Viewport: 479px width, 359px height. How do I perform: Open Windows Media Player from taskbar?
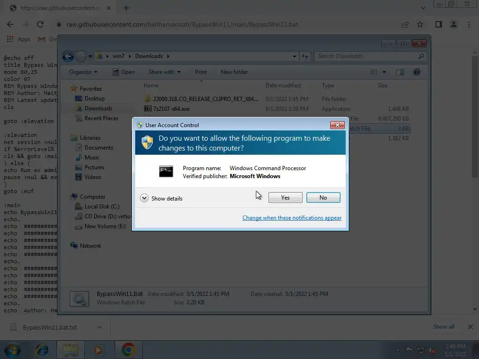click(x=98, y=350)
